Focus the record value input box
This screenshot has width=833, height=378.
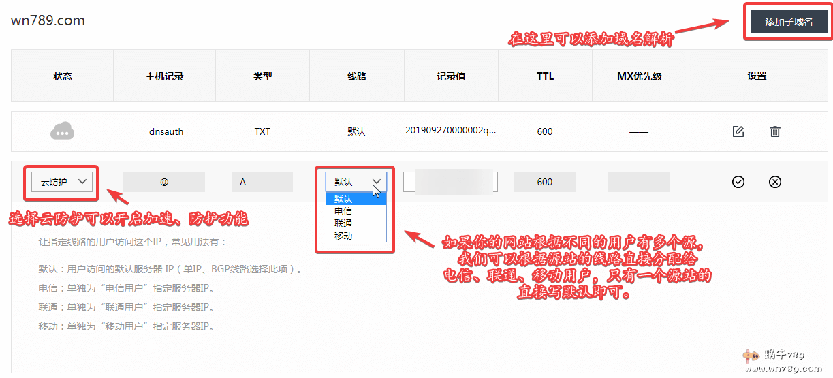(x=450, y=182)
